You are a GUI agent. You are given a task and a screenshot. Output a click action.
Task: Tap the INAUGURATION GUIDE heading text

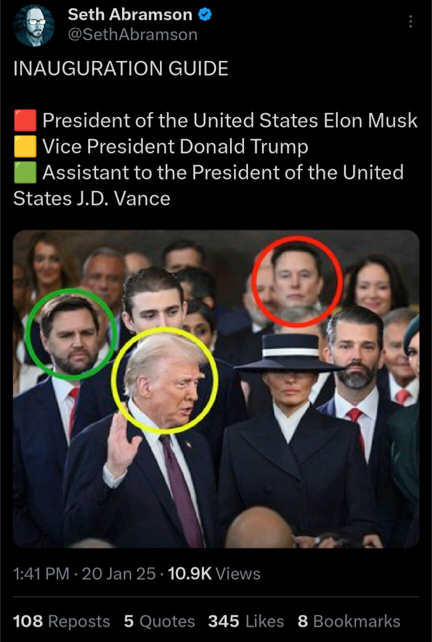click(120, 68)
